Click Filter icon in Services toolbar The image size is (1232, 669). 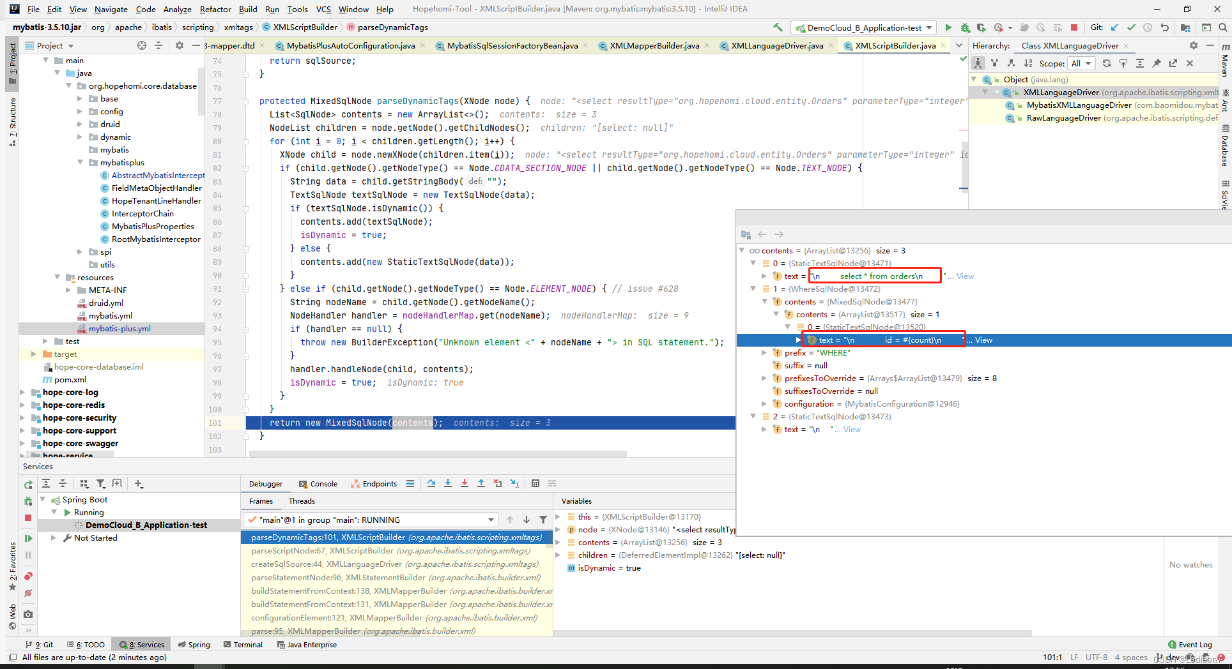[100, 483]
